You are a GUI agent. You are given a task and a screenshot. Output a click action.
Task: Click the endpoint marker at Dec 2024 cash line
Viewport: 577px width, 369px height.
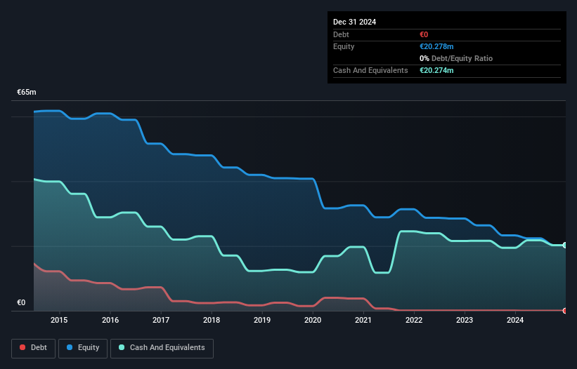click(565, 245)
